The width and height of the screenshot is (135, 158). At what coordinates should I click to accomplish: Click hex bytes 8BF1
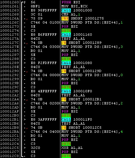[35, 6]
